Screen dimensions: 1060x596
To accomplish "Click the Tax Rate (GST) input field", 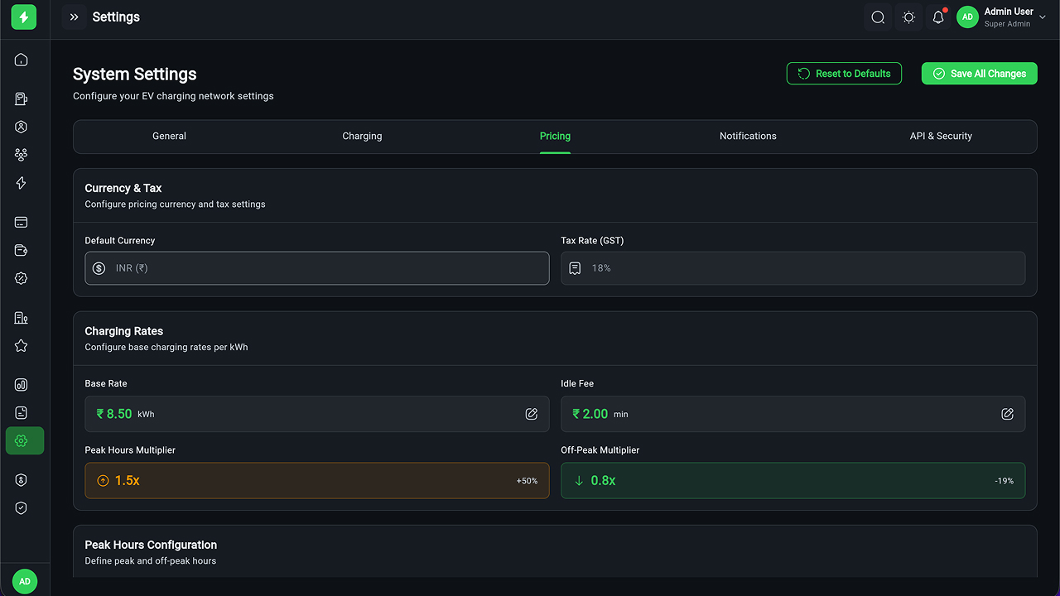I will (793, 268).
